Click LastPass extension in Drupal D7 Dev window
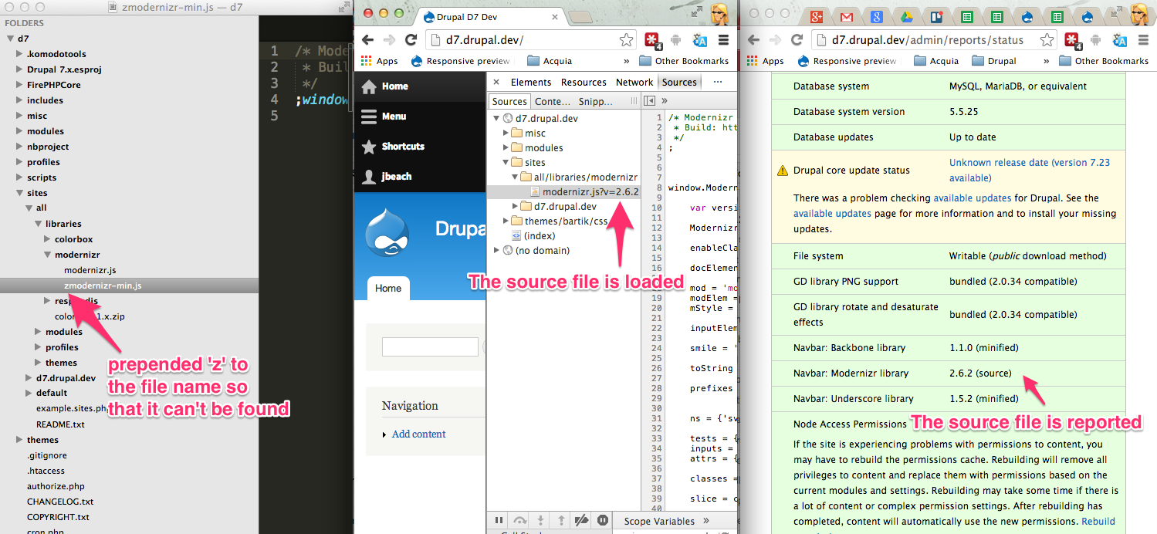This screenshot has height=534, width=1157. (x=653, y=40)
